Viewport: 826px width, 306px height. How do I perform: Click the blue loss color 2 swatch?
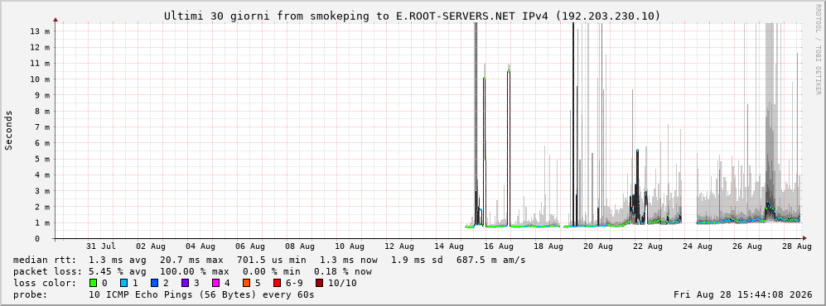click(155, 283)
